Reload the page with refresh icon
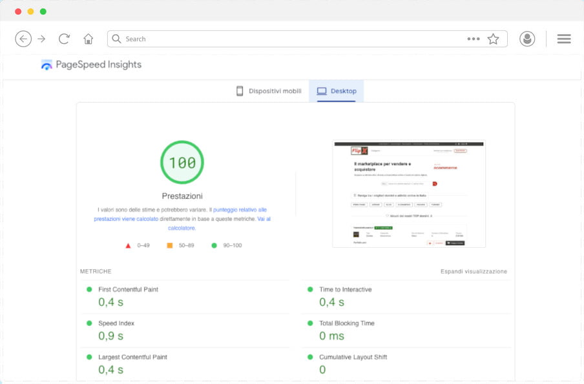This screenshot has width=584, height=384. (64, 39)
